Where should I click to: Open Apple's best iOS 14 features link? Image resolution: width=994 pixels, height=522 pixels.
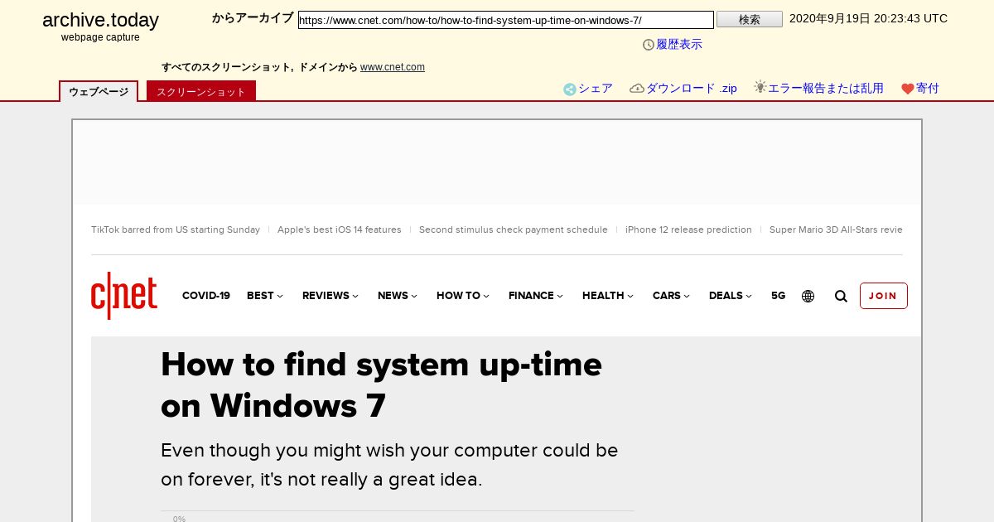point(340,230)
